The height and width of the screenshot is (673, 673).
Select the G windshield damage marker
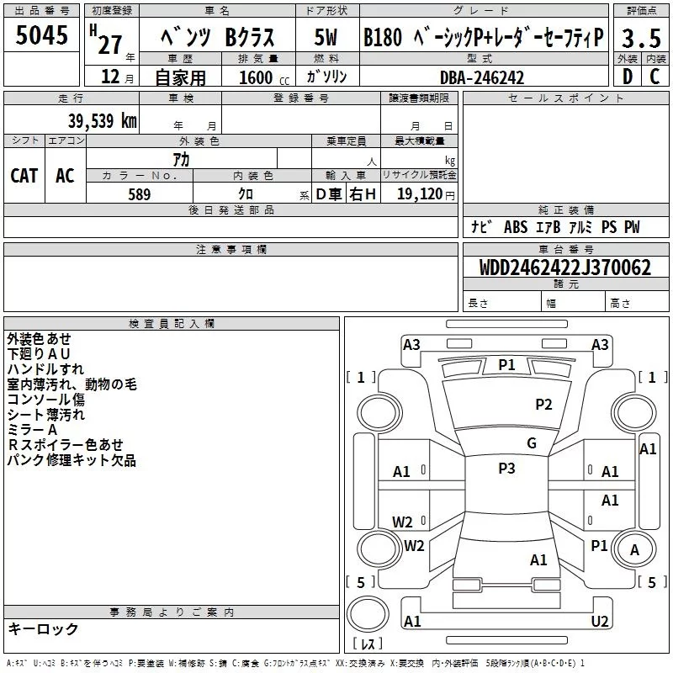click(x=531, y=443)
